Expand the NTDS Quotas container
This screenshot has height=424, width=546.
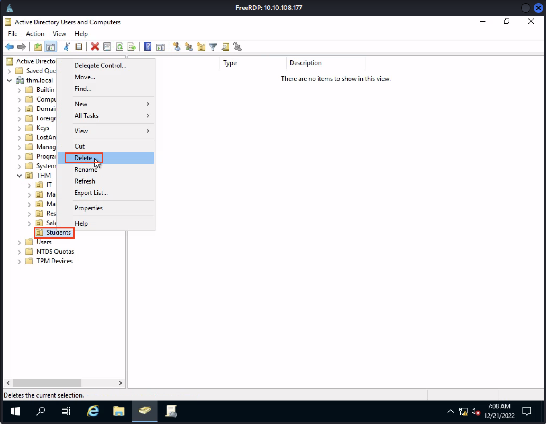point(19,252)
